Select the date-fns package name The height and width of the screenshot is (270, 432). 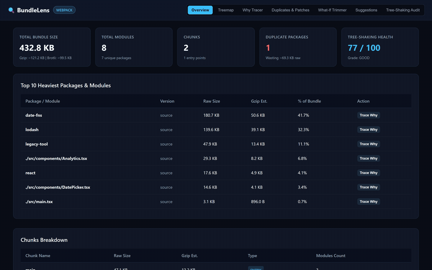[34, 115]
